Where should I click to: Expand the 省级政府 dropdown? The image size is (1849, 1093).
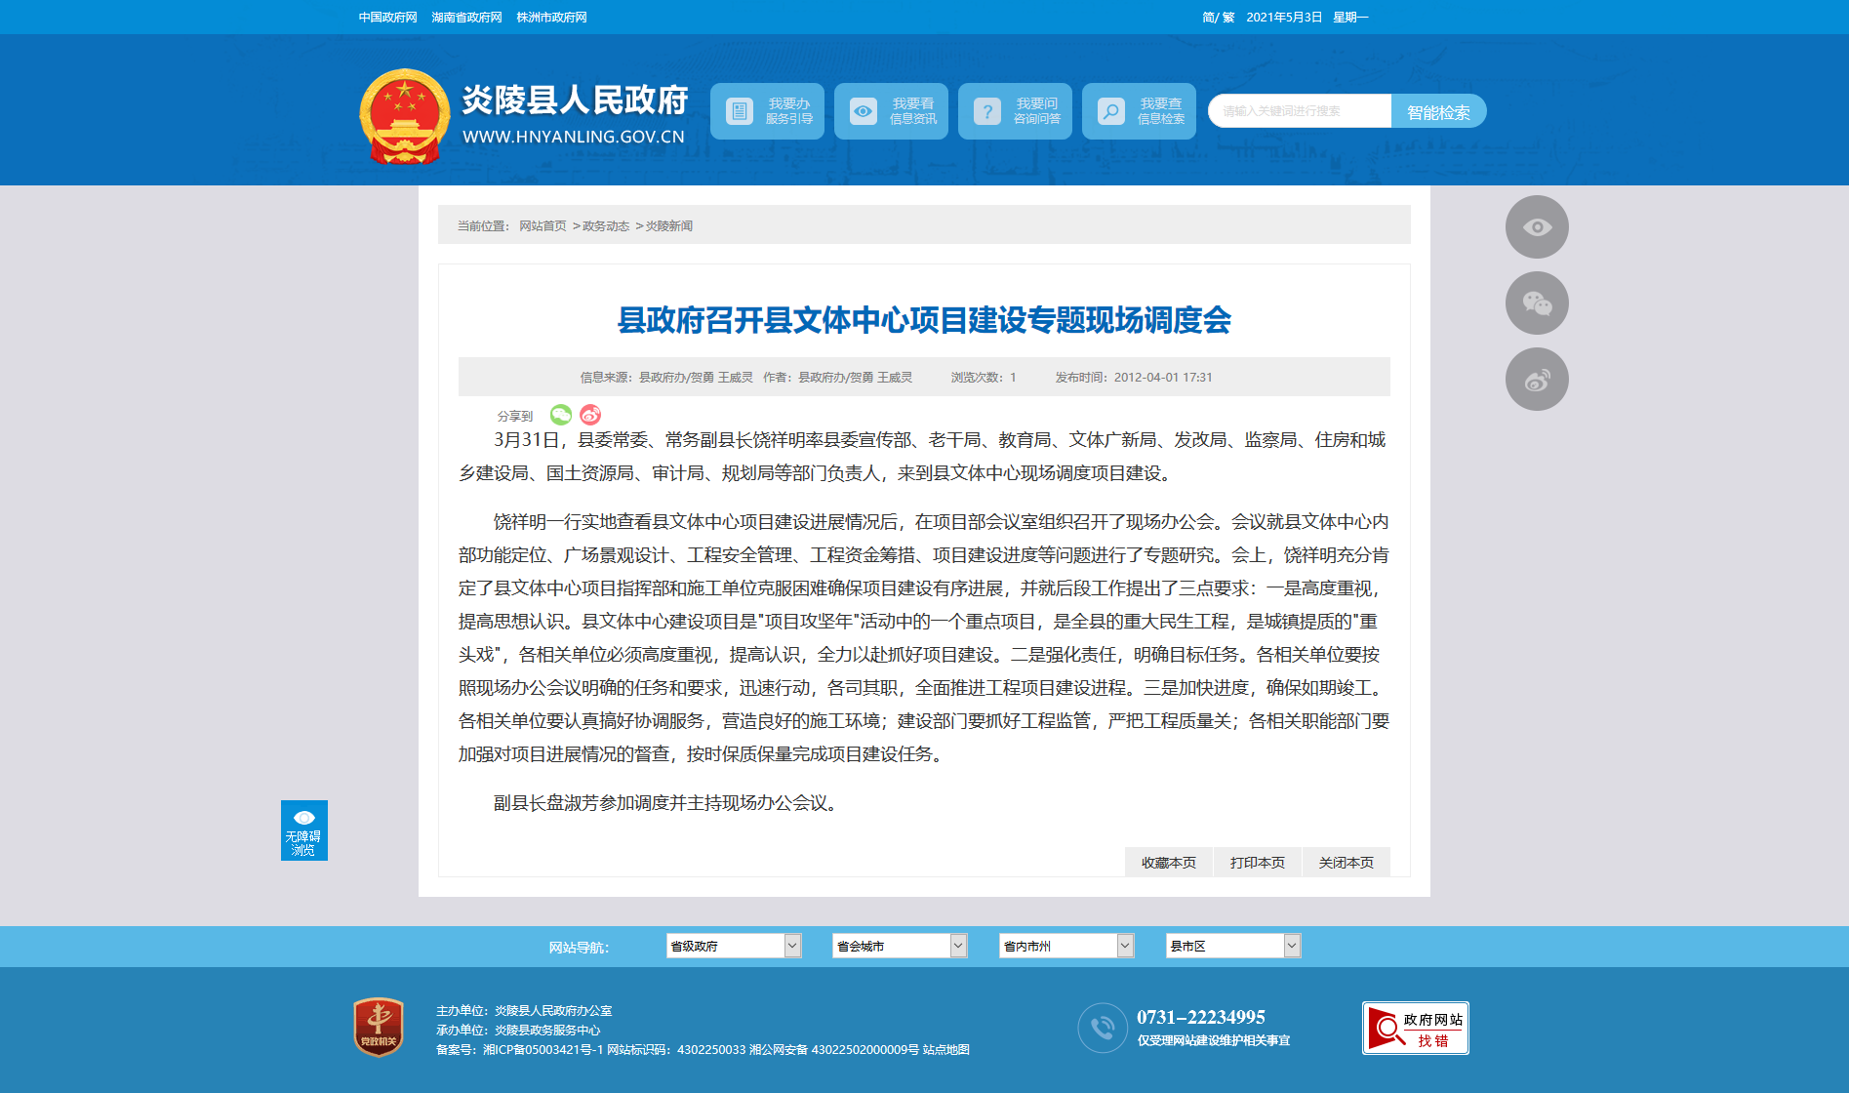pyautogui.click(x=734, y=946)
